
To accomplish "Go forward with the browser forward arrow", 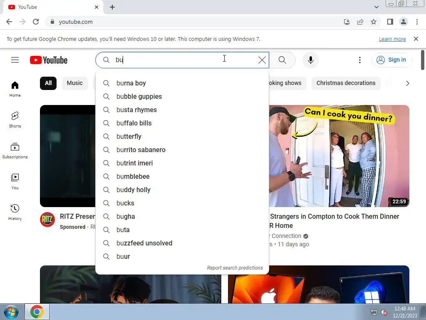I will (x=22, y=22).
